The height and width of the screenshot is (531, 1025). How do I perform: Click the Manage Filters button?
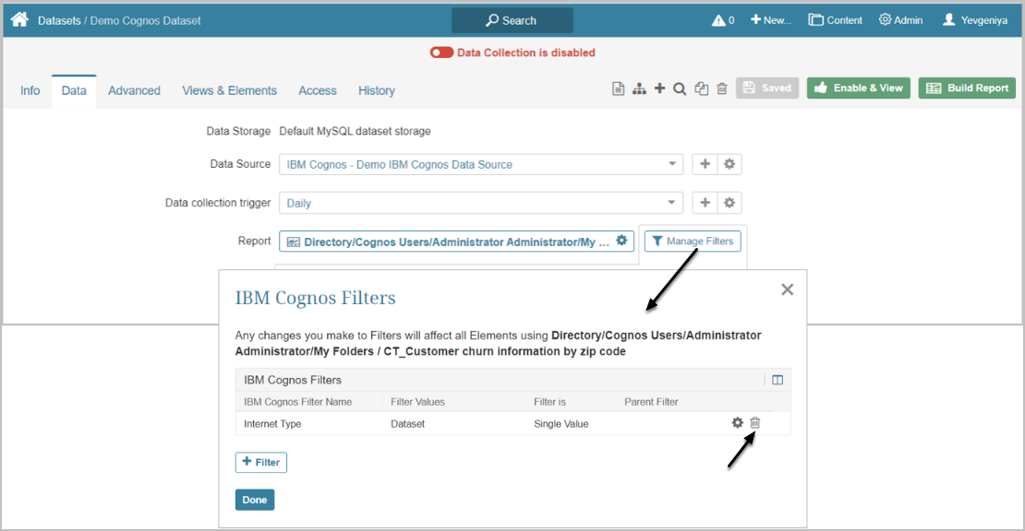[693, 242]
